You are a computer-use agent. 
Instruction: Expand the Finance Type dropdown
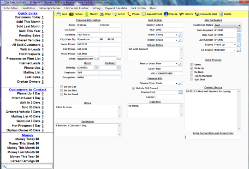(x=176, y=83)
